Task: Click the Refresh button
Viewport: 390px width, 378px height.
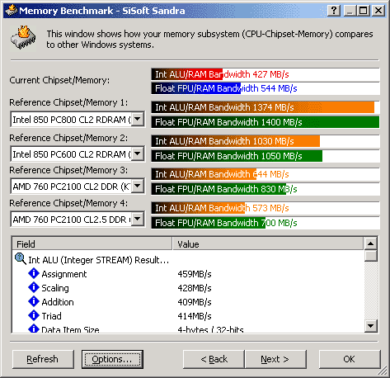Action: click(x=43, y=359)
